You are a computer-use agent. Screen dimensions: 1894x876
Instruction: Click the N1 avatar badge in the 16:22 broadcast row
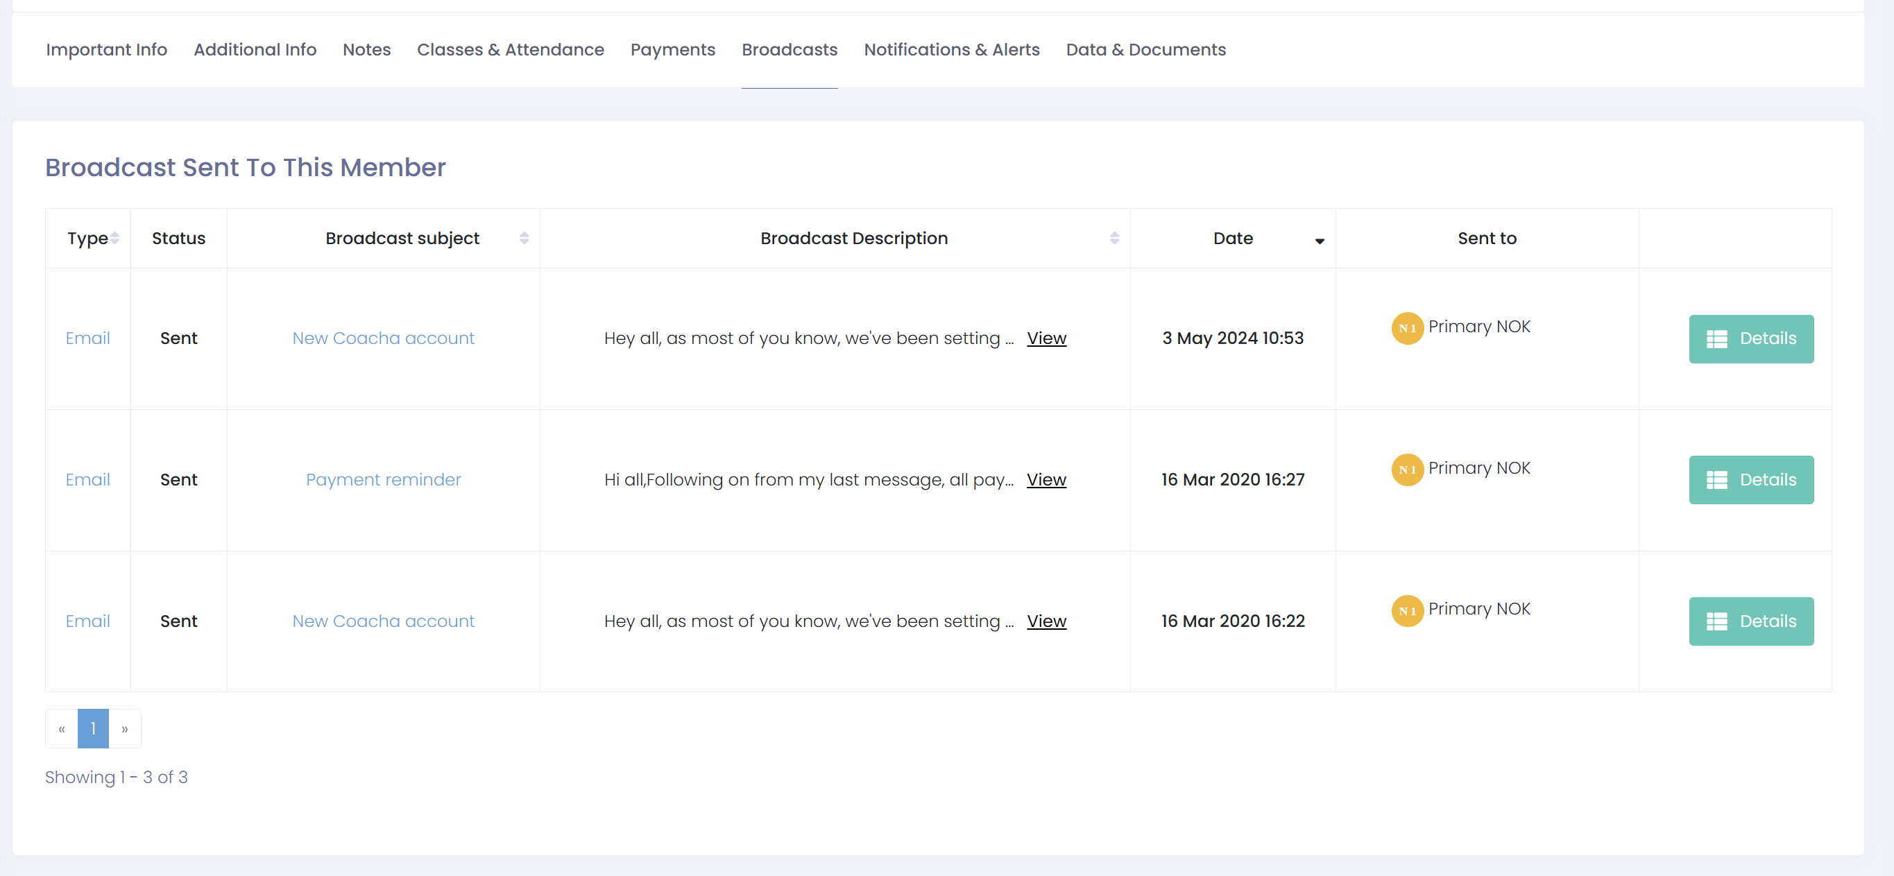pyautogui.click(x=1406, y=610)
